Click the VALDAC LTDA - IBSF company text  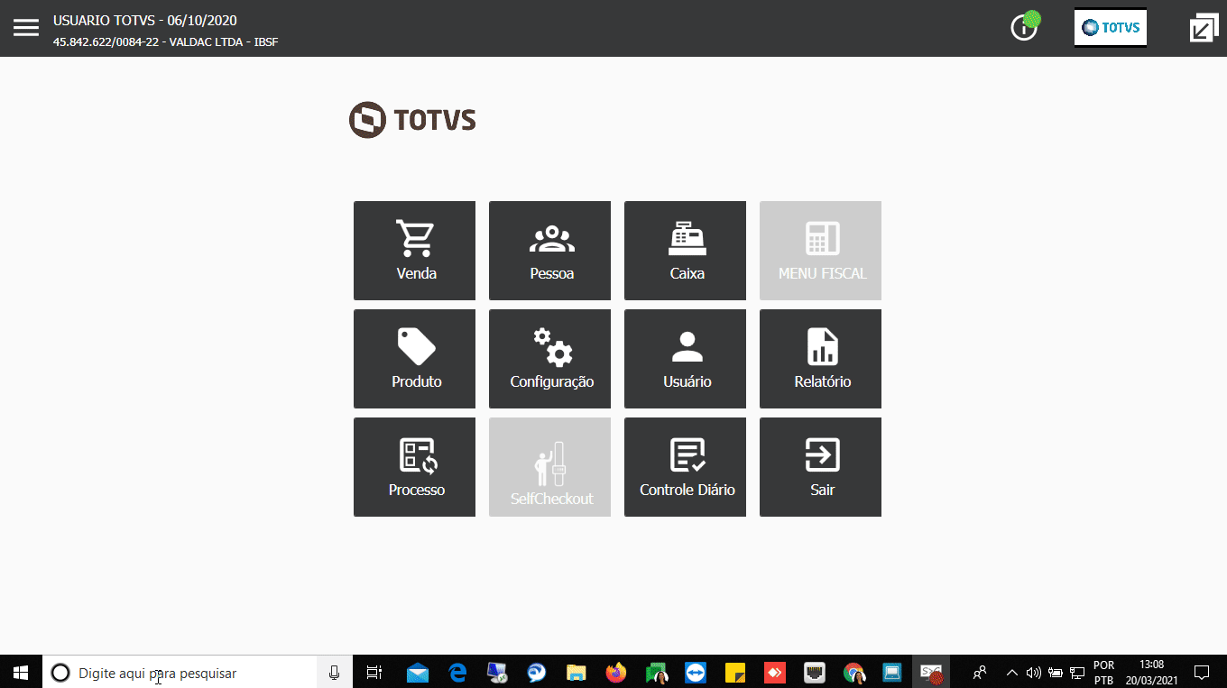pyautogui.click(x=223, y=41)
